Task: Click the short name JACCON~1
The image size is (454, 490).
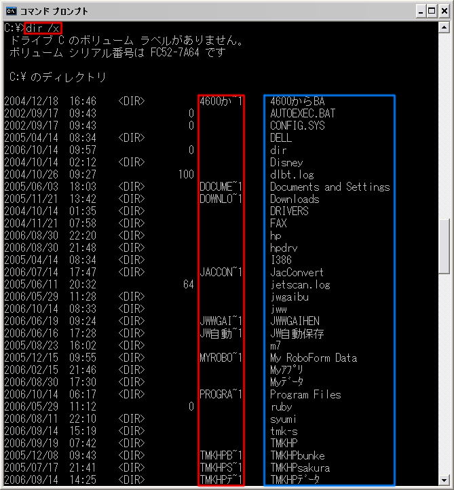Action: (x=221, y=273)
